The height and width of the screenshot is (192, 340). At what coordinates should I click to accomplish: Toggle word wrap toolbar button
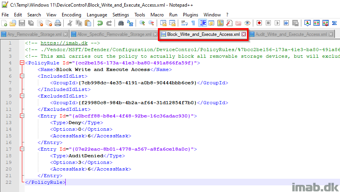click(x=184, y=23)
